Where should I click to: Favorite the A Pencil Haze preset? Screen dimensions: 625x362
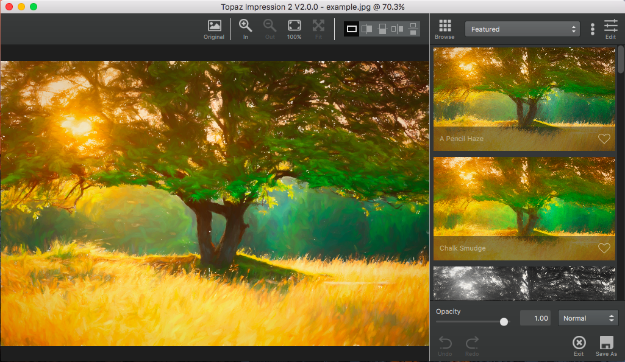tap(604, 139)
